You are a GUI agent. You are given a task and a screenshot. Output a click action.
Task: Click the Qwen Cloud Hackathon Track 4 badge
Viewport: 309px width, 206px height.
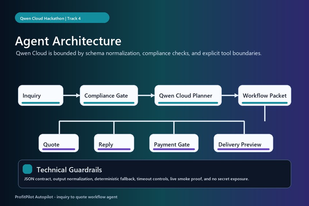click(x=62, y=18)
